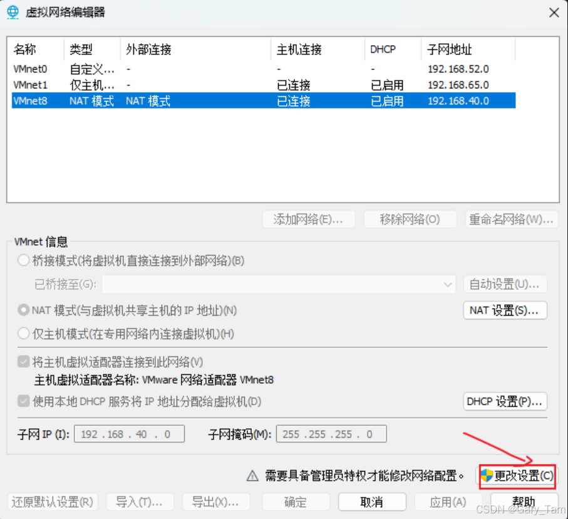This screenshot has width=568, height=519.
Task: Click the 子网地址 column header
Action: [468, 49]
